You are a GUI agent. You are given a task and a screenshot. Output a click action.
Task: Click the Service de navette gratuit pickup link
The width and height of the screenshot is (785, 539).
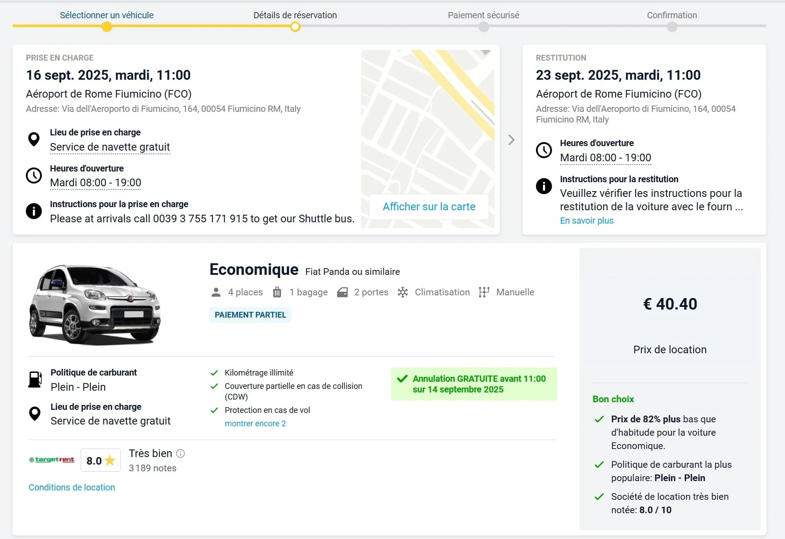pos(110,147)
